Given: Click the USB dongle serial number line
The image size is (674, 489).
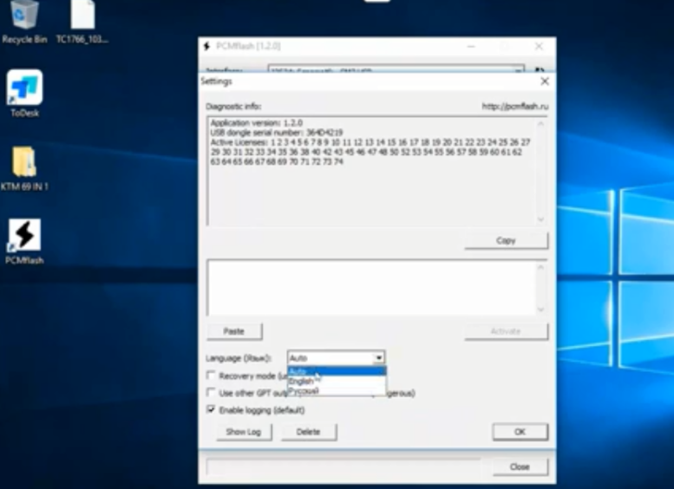Looking at the screenshot, I should tap(277, 133).
